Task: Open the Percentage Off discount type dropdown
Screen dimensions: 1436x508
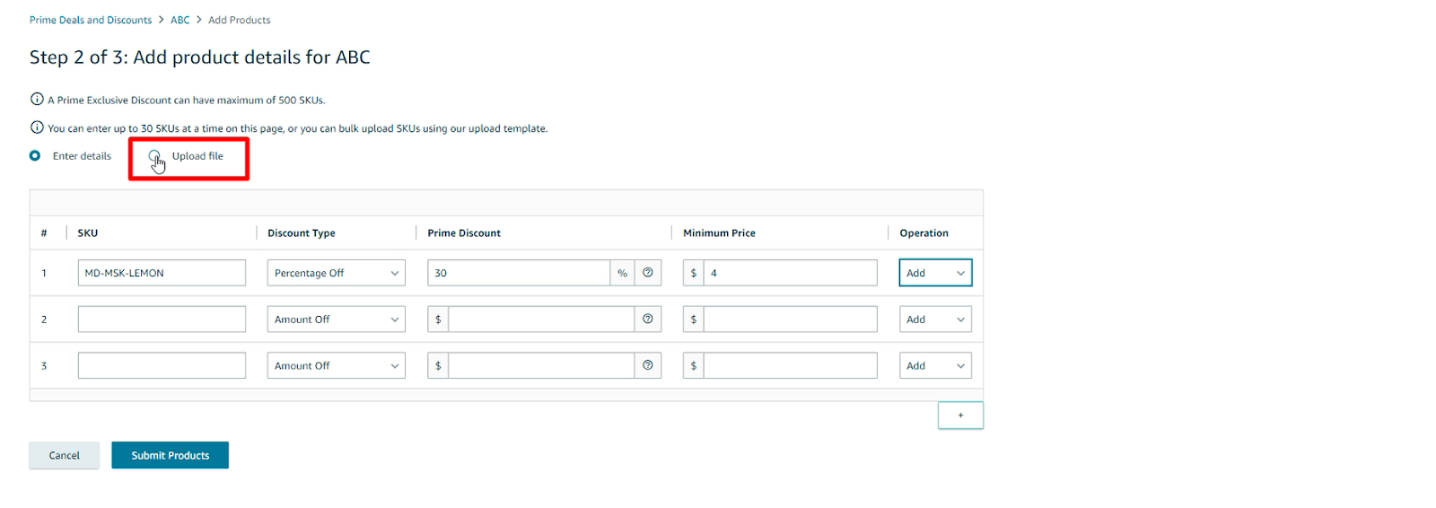Action: 336,273
